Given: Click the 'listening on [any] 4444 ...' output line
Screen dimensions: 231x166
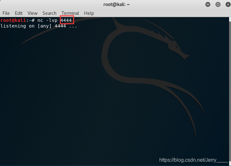Looking at the screenshot, I should tap(39, 26).
